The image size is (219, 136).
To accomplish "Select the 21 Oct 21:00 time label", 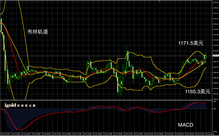I will click(x=5, y=134).
